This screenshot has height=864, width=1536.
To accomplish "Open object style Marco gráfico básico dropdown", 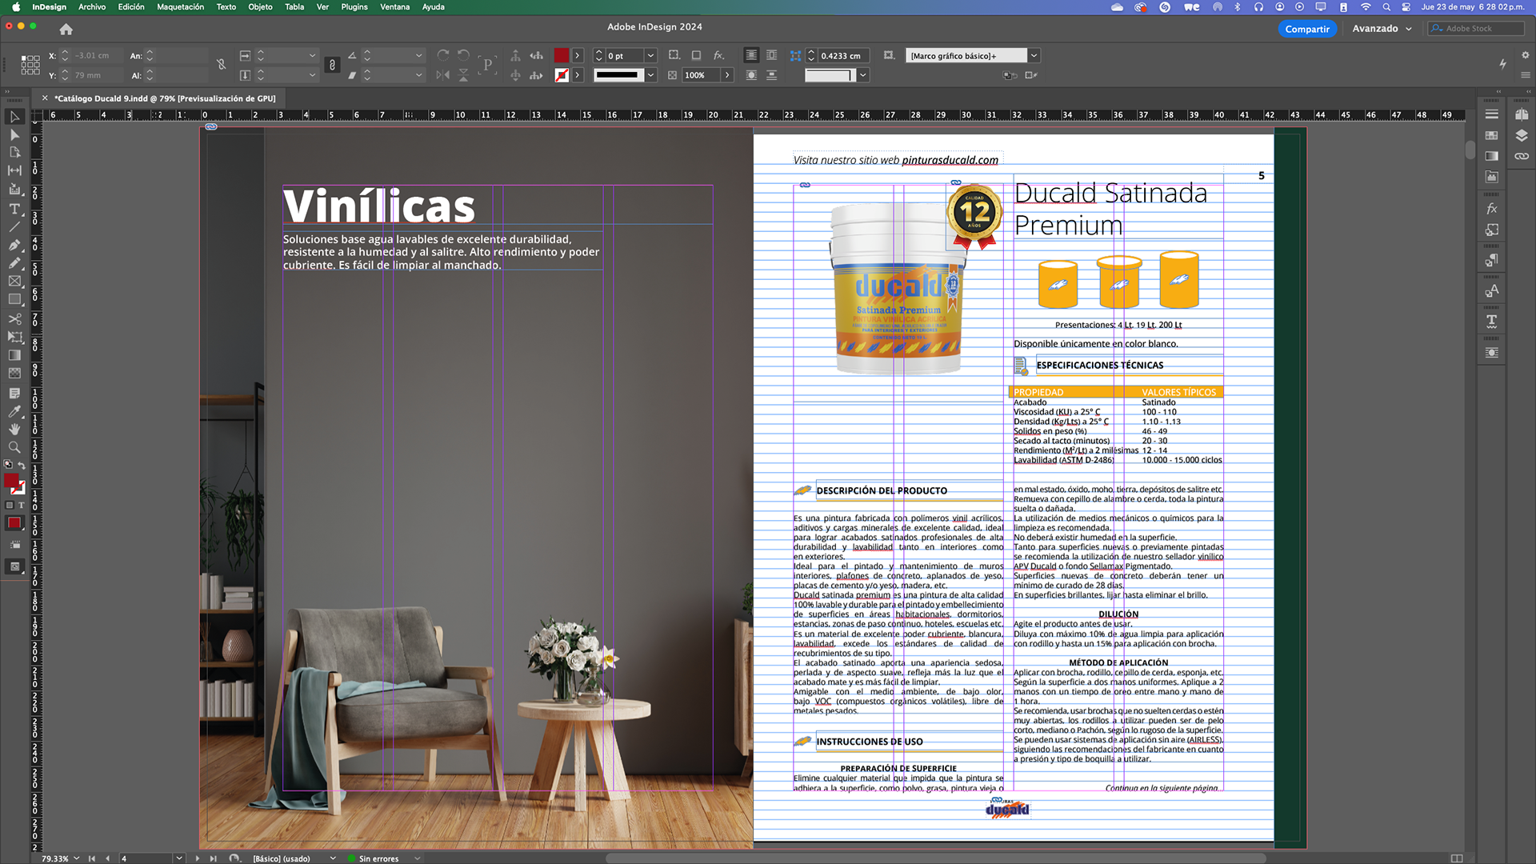I will coord(1034,55).
